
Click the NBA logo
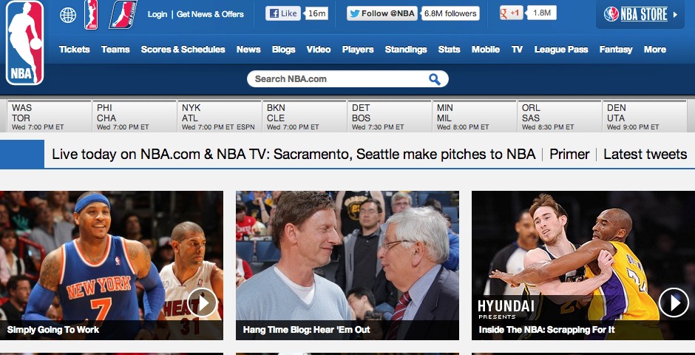[x=24, y=43]
